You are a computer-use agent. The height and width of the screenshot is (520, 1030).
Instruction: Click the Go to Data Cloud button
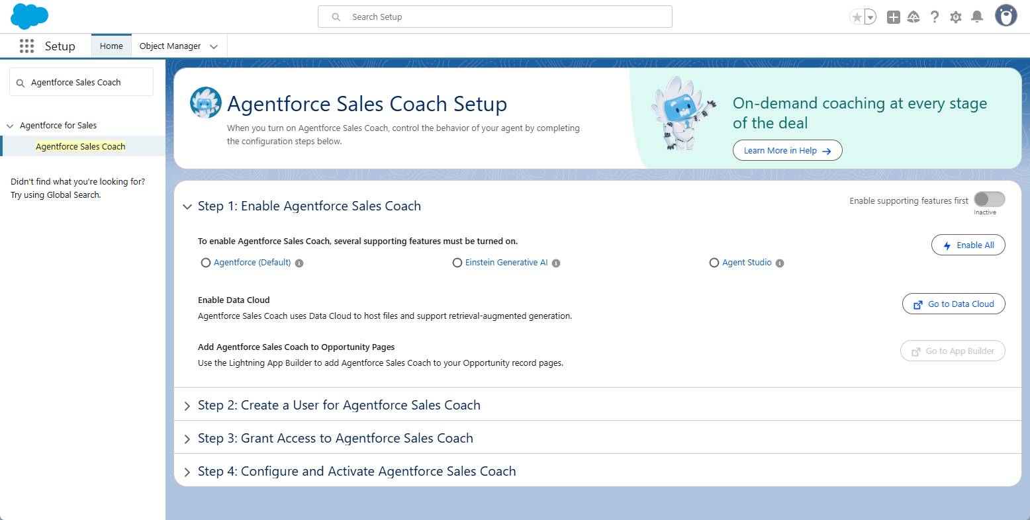click(953, 304)
